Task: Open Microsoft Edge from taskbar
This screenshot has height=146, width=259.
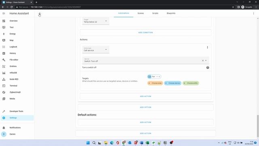Action: coord(112,143)
